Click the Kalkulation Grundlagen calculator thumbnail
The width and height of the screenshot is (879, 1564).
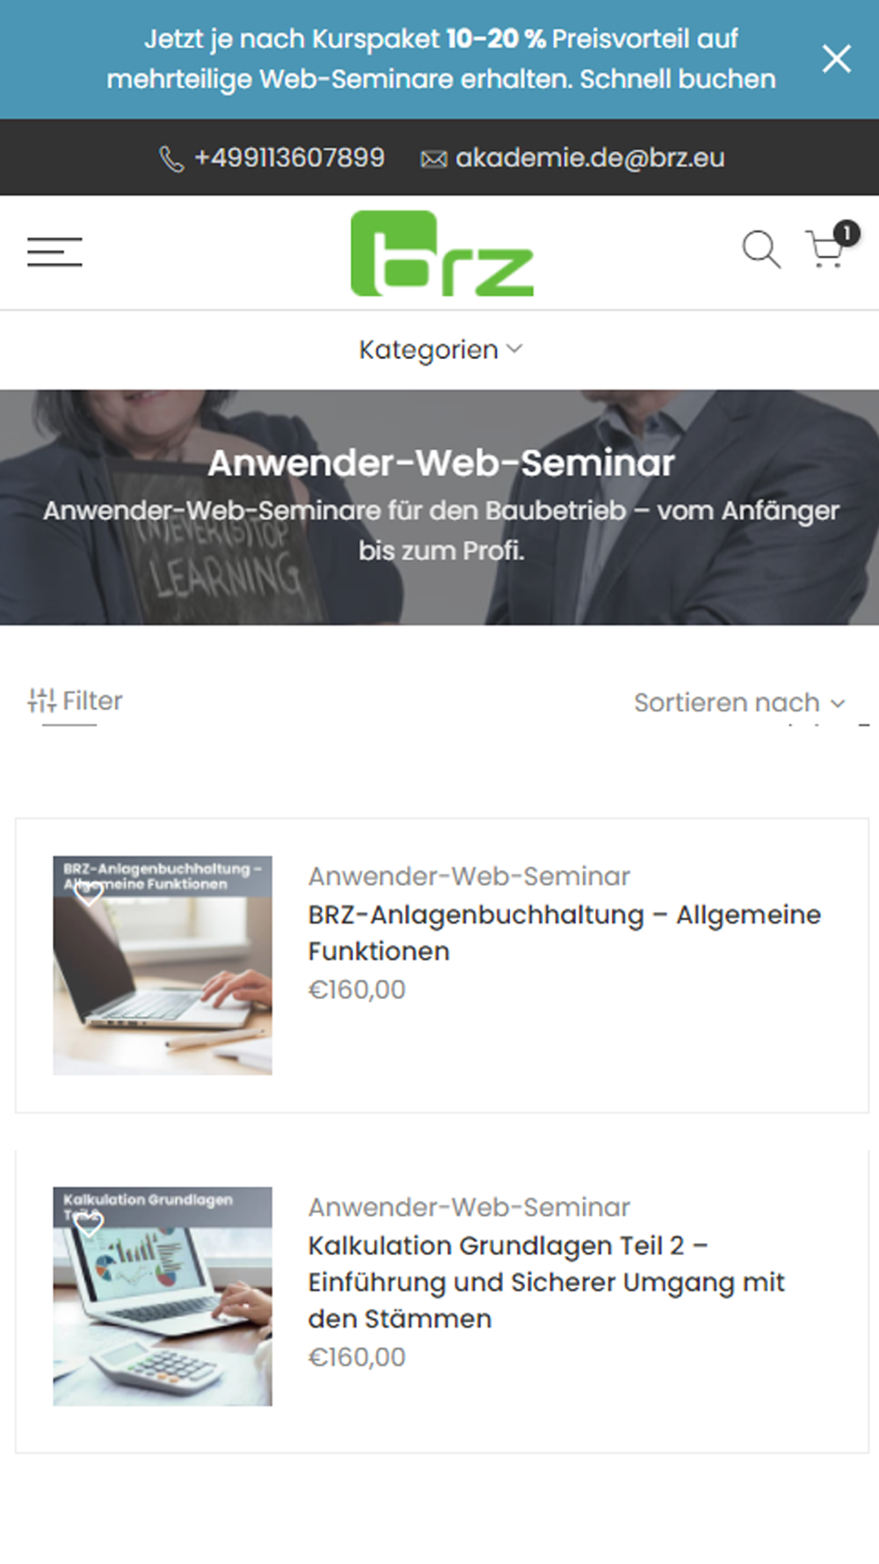tap(163, 1296)
